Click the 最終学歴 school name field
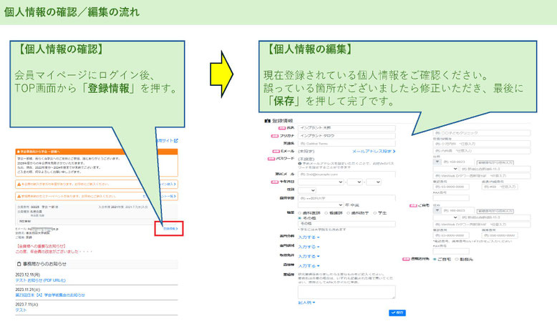 (x=347, y=198)
